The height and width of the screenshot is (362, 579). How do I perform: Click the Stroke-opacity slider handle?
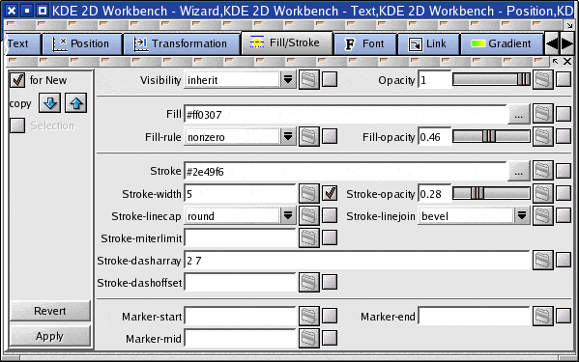tap(478, 193)
